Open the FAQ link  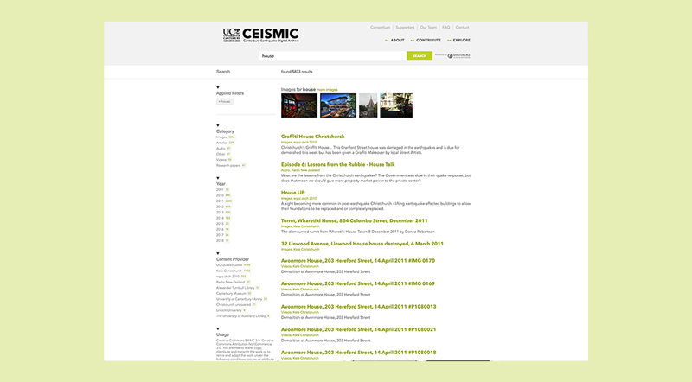point(446,28)
